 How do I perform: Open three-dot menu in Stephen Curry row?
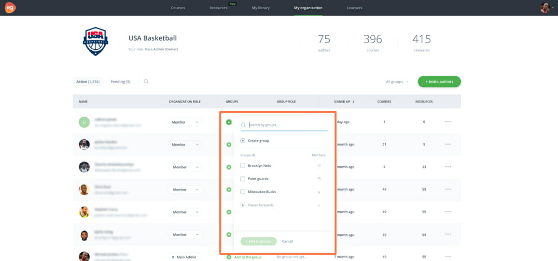tap(448, 212)
